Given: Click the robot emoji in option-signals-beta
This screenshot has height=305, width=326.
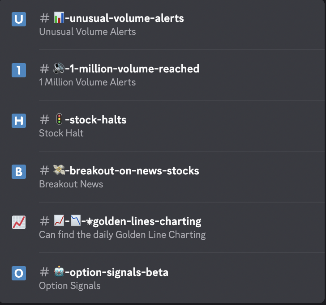Looking at the screenshot, I should [59, 271].
